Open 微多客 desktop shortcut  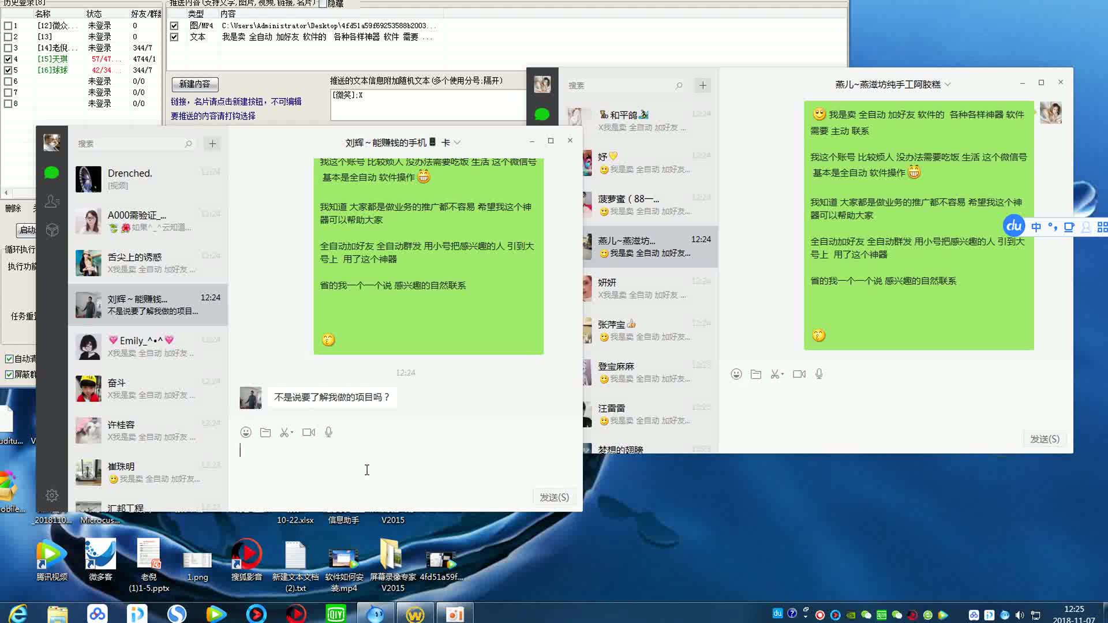click(x=100, y=560)
